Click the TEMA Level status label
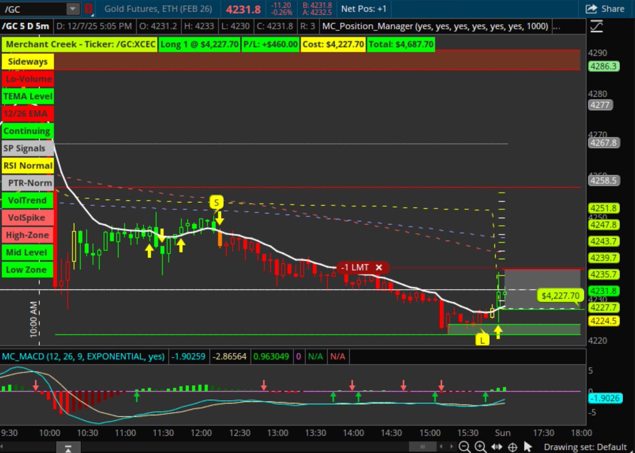Screen dimensions: 635x453 click(x=28, y=96)
